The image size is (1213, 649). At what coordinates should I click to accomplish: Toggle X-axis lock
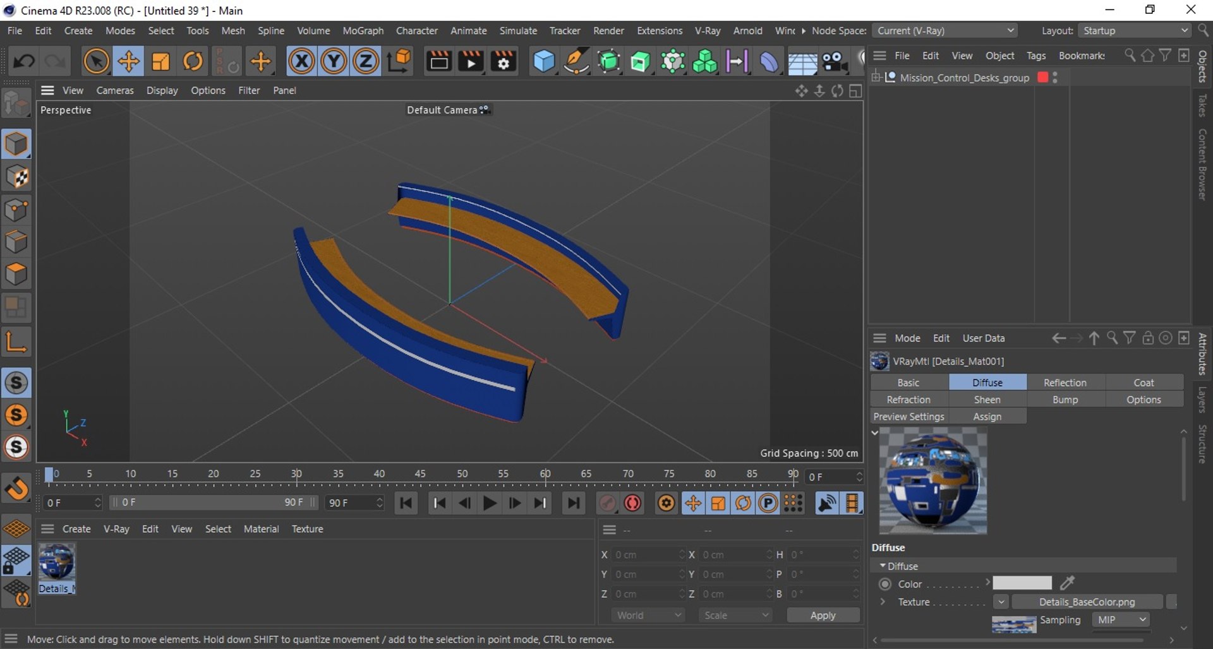tap(301, 62)
